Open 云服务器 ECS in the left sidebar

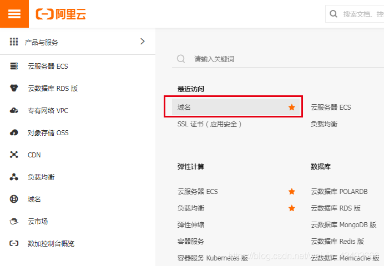coord(48,66)
